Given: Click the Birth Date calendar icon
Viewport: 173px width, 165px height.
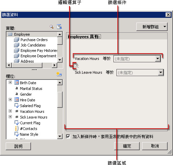Looking at the screenshot, I should tap(16, 82).
